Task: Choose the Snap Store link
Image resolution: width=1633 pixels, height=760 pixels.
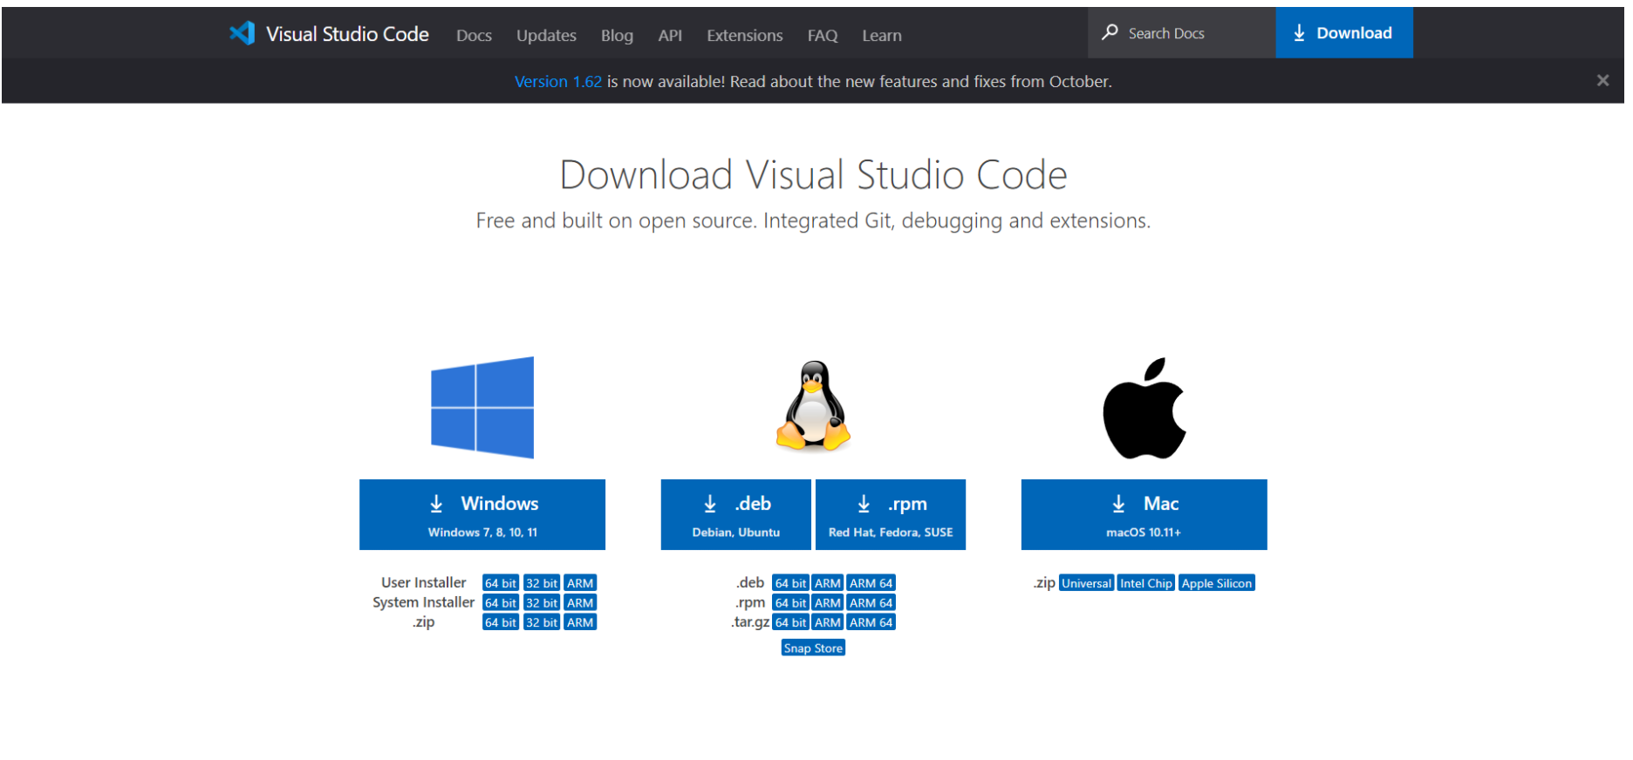Action: [813, 648]
